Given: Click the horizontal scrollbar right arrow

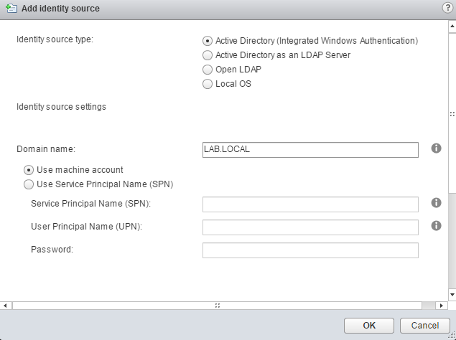Looking at the screenshot, I should [x=442, y=305].
